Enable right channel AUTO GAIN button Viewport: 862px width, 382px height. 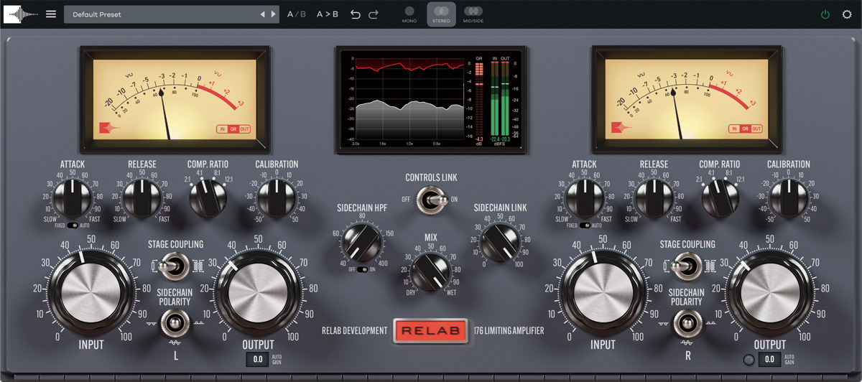tap(750, 359)
